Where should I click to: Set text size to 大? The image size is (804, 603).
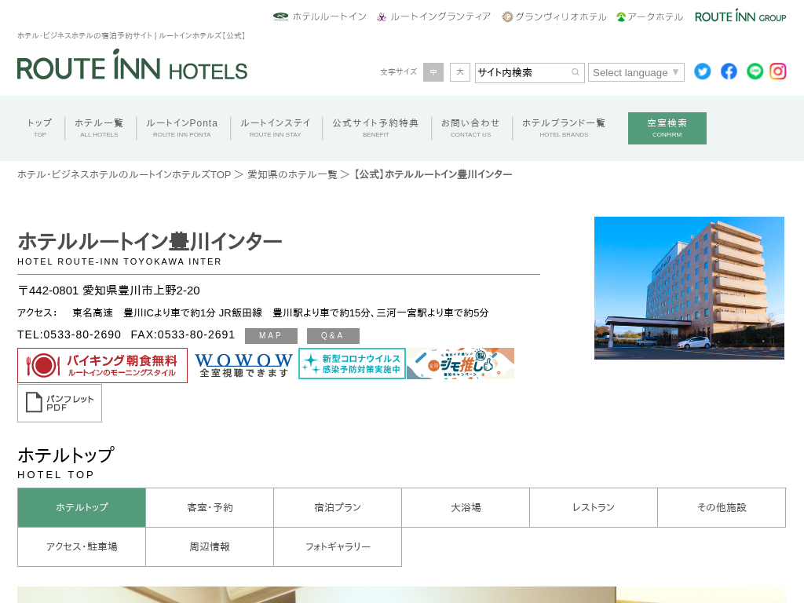click(460, 72)
